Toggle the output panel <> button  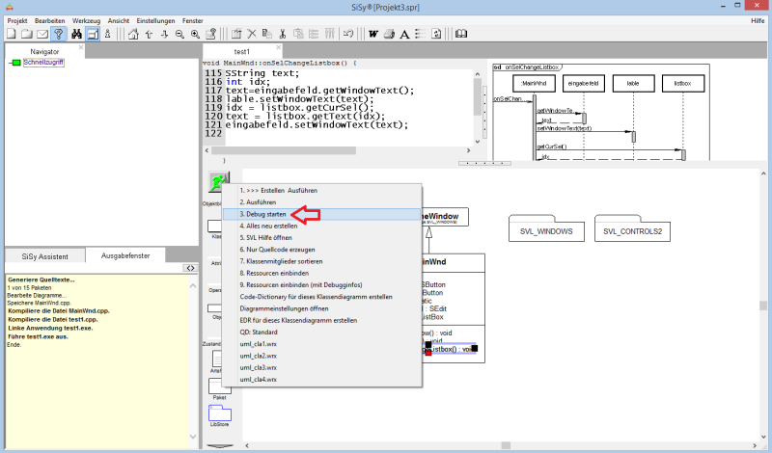(190, 267)
